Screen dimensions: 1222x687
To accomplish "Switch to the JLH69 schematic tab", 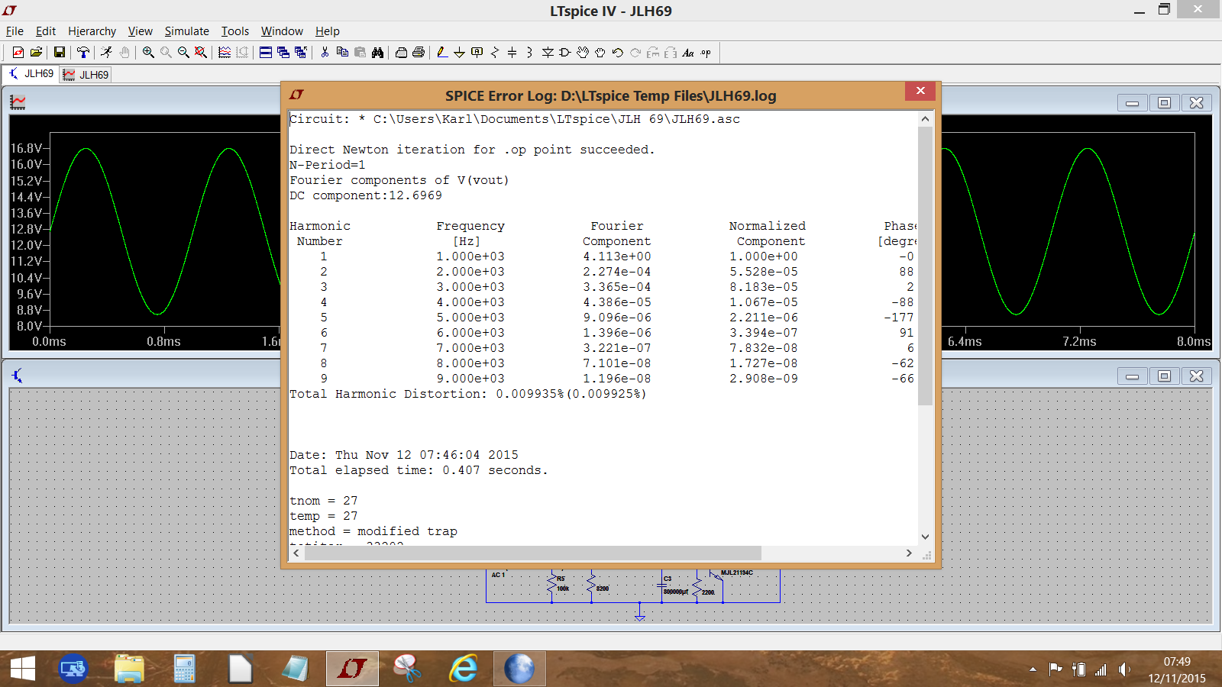I will (x=31, y=74).
